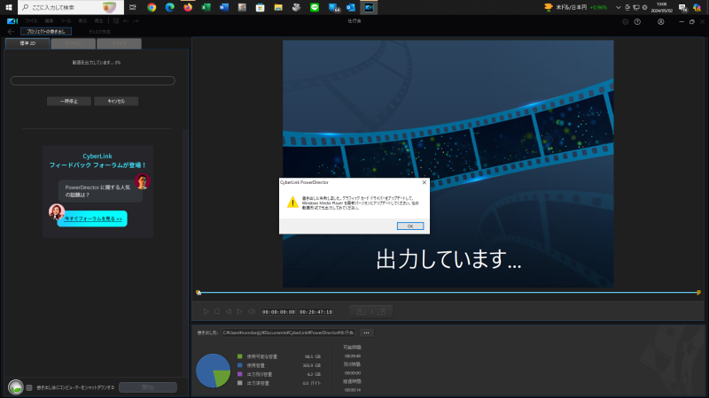Click the 一時停止 (pause) button
709x398 pixels.
(69, 101)
